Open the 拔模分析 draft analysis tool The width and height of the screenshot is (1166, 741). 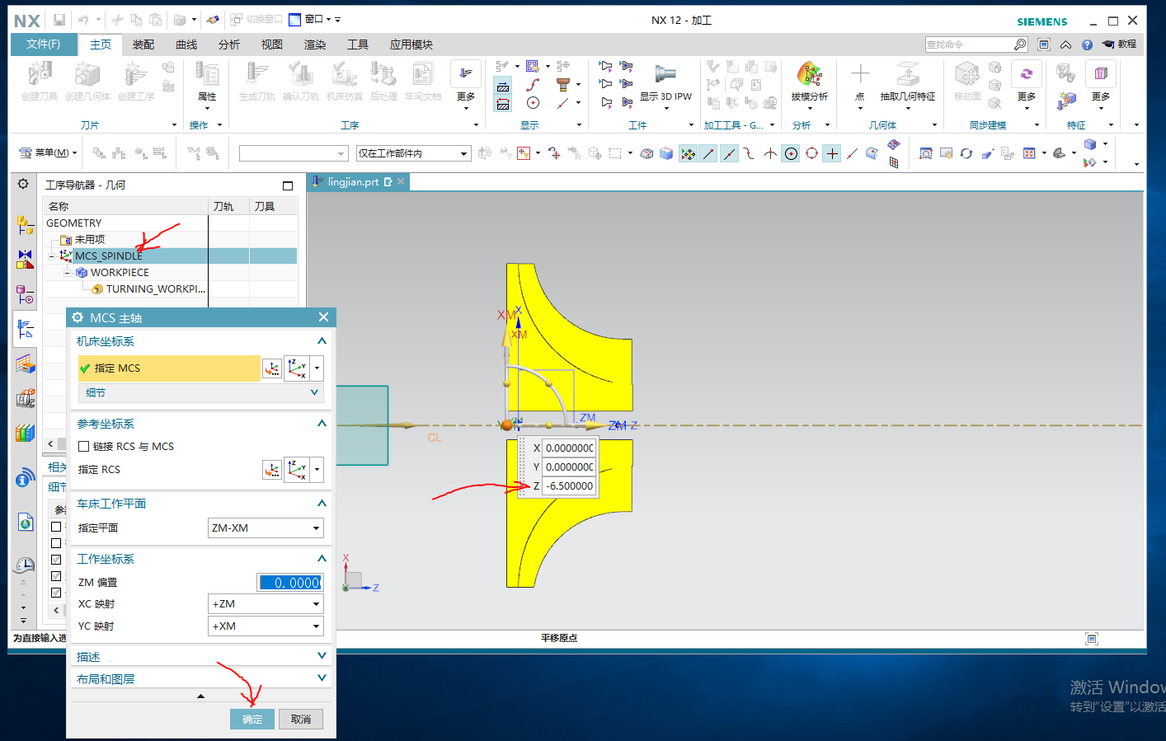point(809,75)
